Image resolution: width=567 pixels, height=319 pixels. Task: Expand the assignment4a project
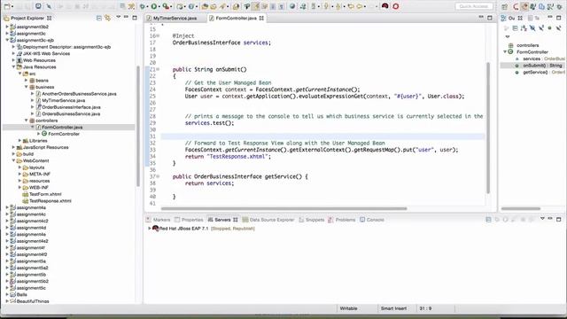(7, 207)
